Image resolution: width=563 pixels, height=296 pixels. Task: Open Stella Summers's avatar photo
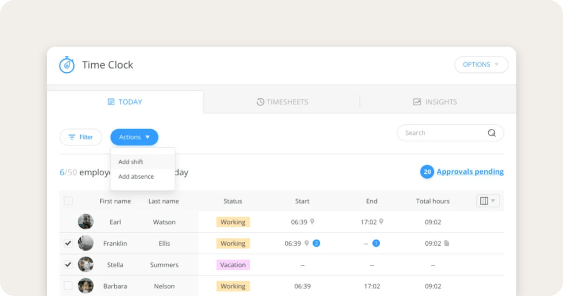tap(86, 264)
